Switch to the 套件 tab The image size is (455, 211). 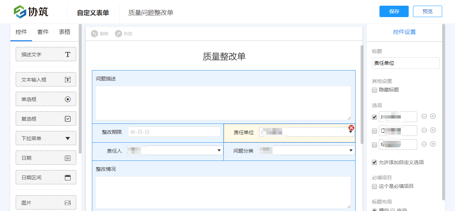(x=43, y=32)
